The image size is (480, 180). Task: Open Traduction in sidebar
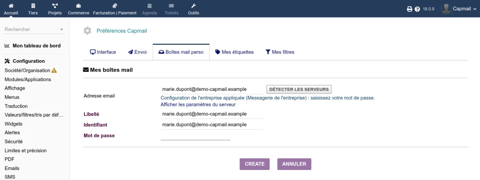[16, 106]
